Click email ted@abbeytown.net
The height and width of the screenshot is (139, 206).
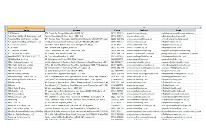[178, 71]
